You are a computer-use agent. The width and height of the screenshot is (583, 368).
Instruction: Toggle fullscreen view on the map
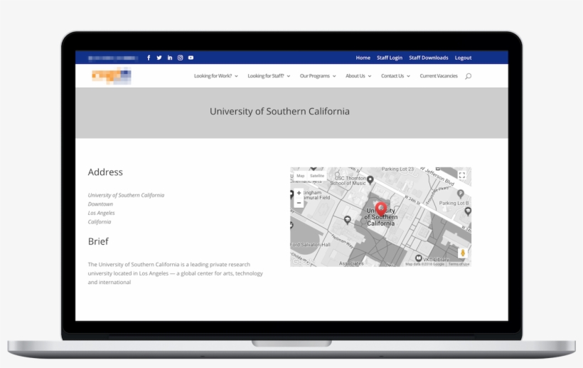click(462, 175)
